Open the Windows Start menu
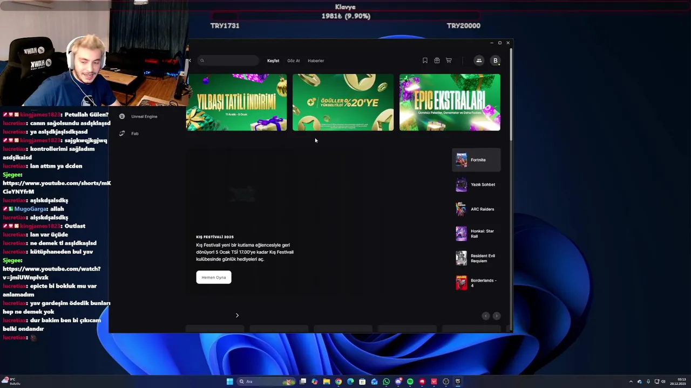 (x=230, y=382)
